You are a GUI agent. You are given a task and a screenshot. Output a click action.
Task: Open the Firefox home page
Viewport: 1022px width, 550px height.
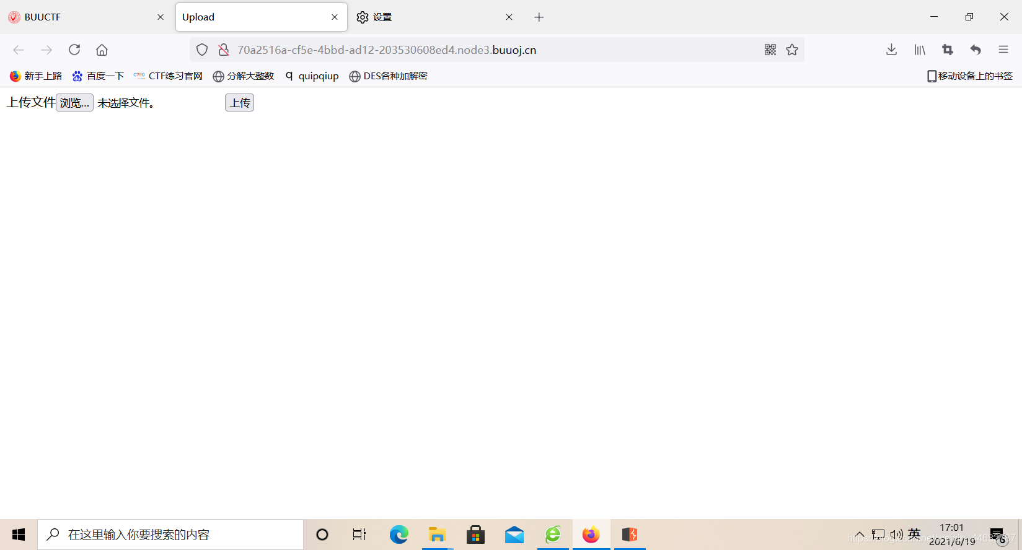[x=102, y=50]
